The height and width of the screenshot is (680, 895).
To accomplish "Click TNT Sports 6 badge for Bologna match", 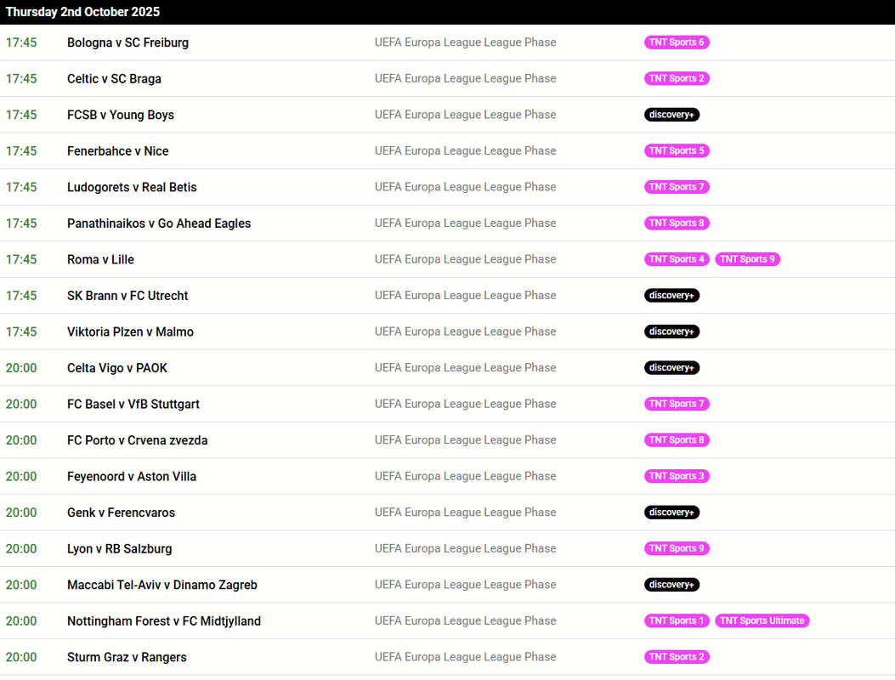I will (677, 42).
